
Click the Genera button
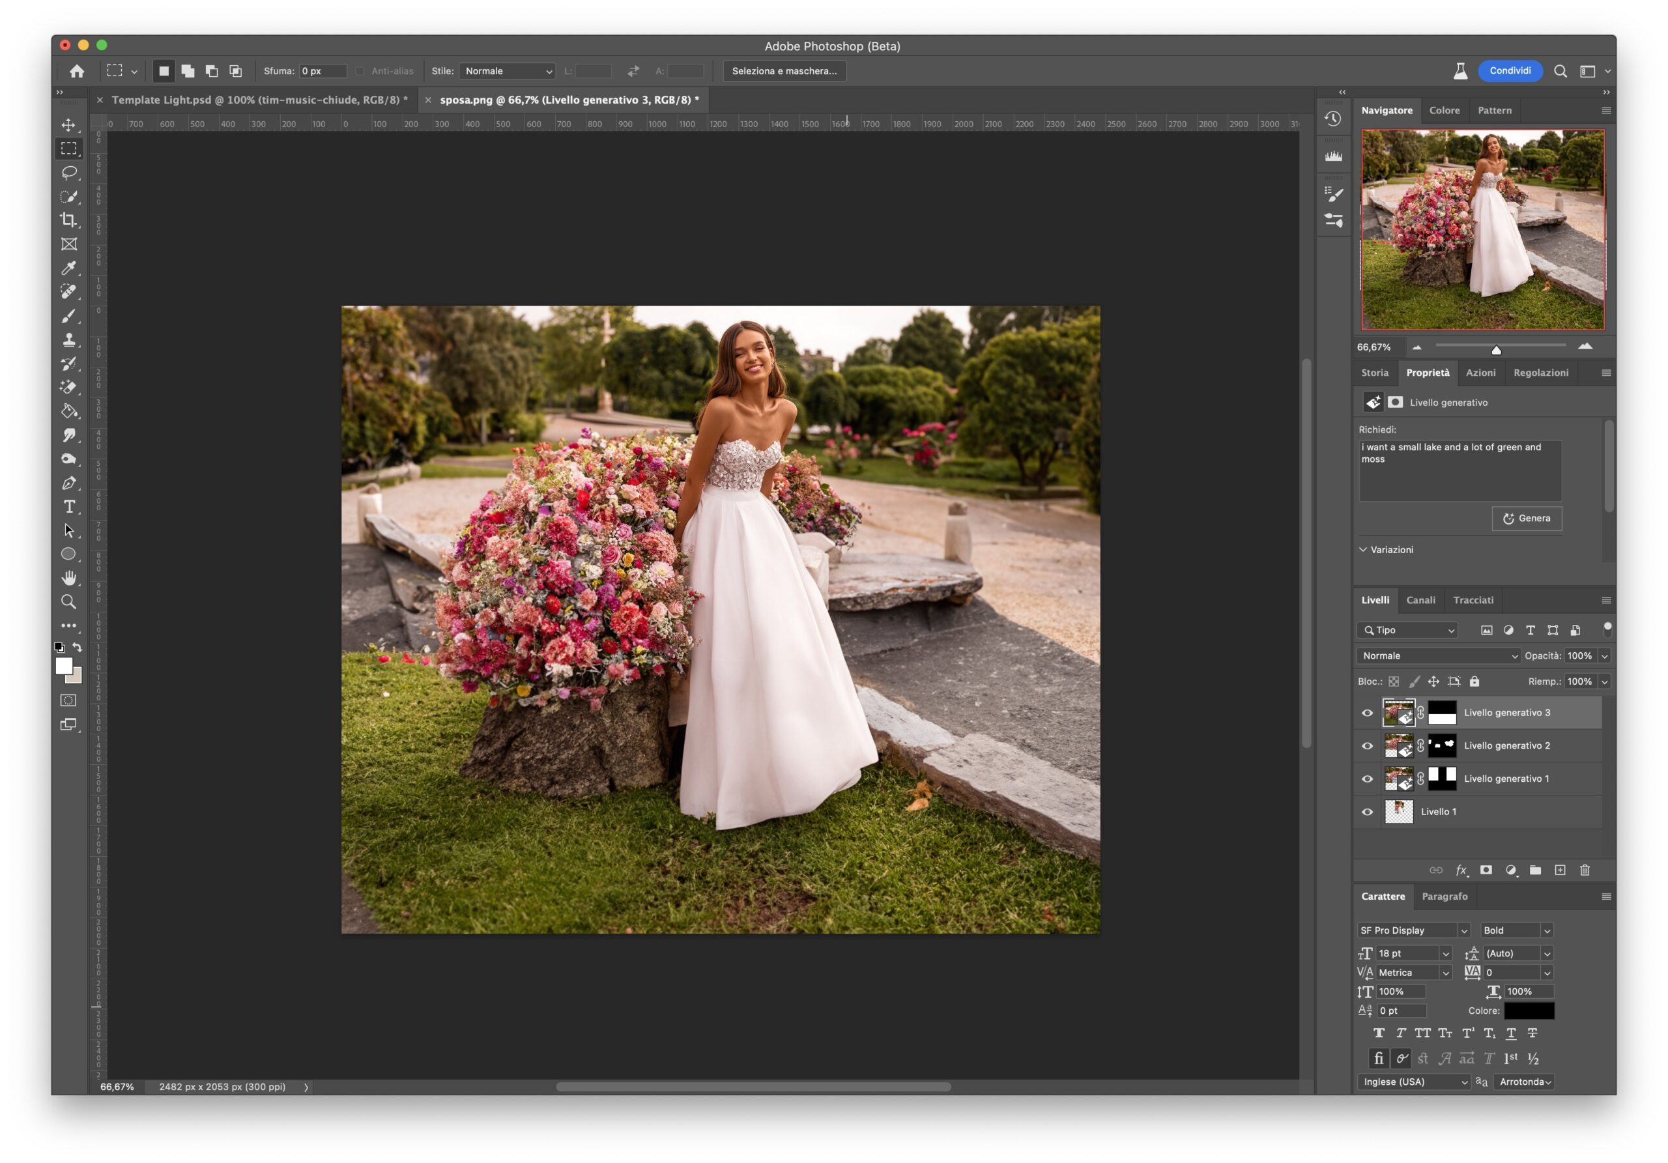coord(1527,519)
